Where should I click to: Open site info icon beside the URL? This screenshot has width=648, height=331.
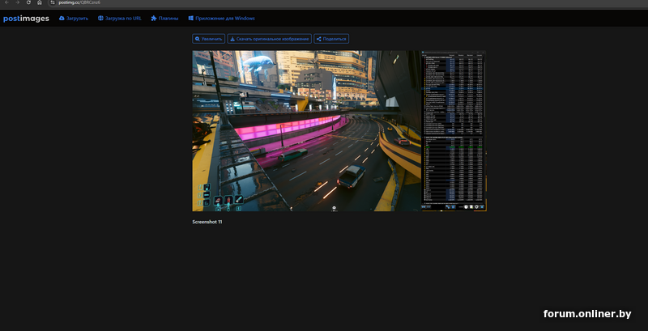(x=53, y=3)
